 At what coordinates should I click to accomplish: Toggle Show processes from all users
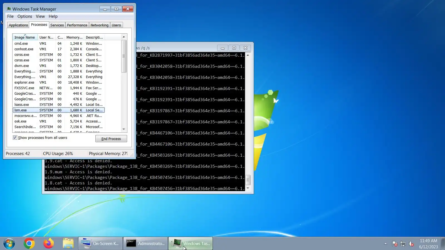(x=15, y=137)
